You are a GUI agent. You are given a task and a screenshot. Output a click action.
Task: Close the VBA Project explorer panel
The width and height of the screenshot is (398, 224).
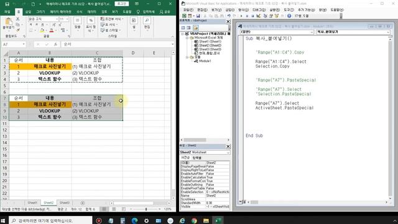(228, 22)
